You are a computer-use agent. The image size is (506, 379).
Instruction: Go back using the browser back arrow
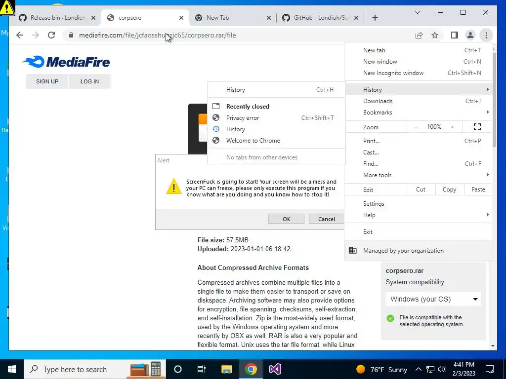20,35
